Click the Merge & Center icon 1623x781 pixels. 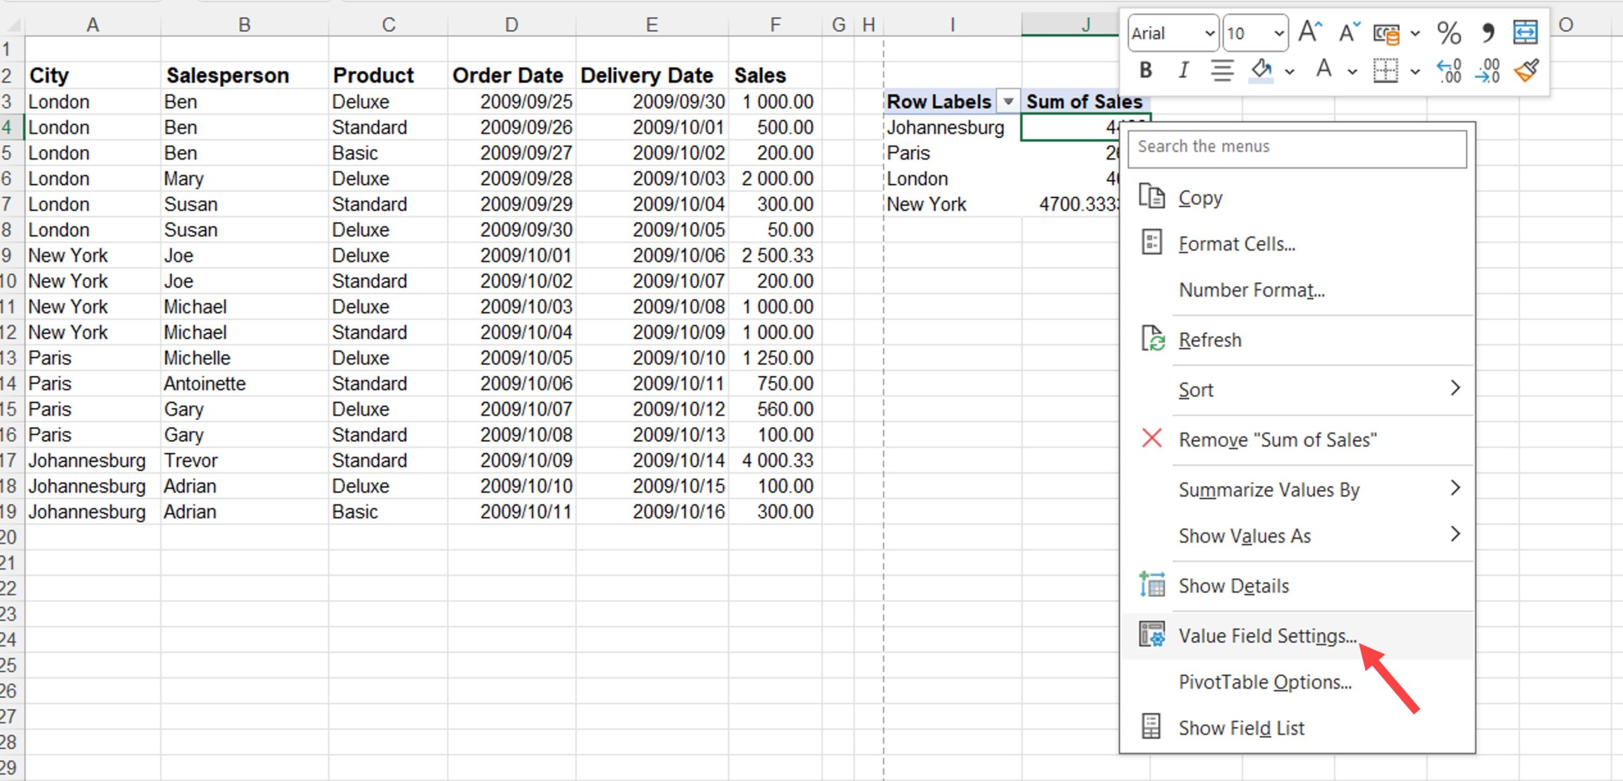click(x=1526, y=32)
